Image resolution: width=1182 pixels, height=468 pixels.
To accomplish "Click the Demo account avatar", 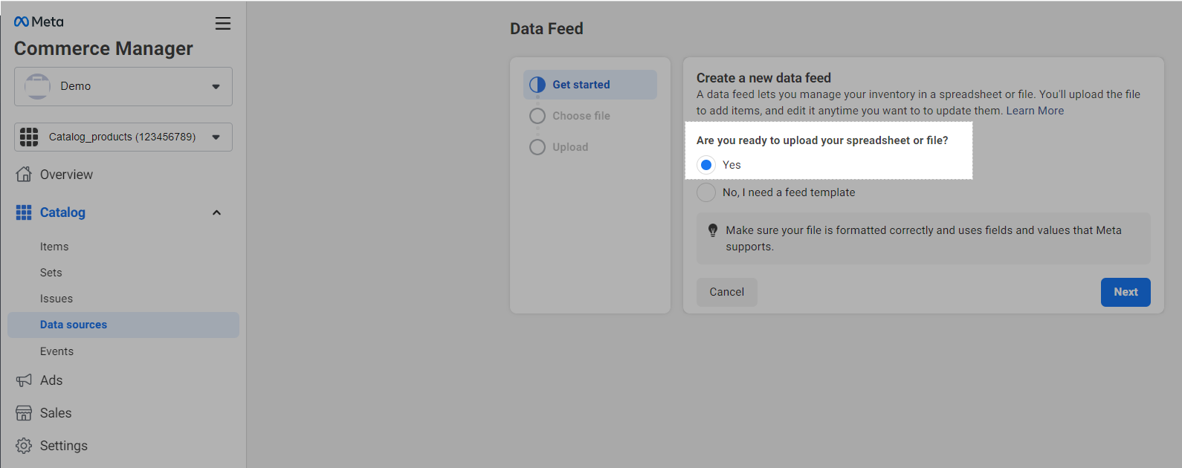I will coord(37,86).
